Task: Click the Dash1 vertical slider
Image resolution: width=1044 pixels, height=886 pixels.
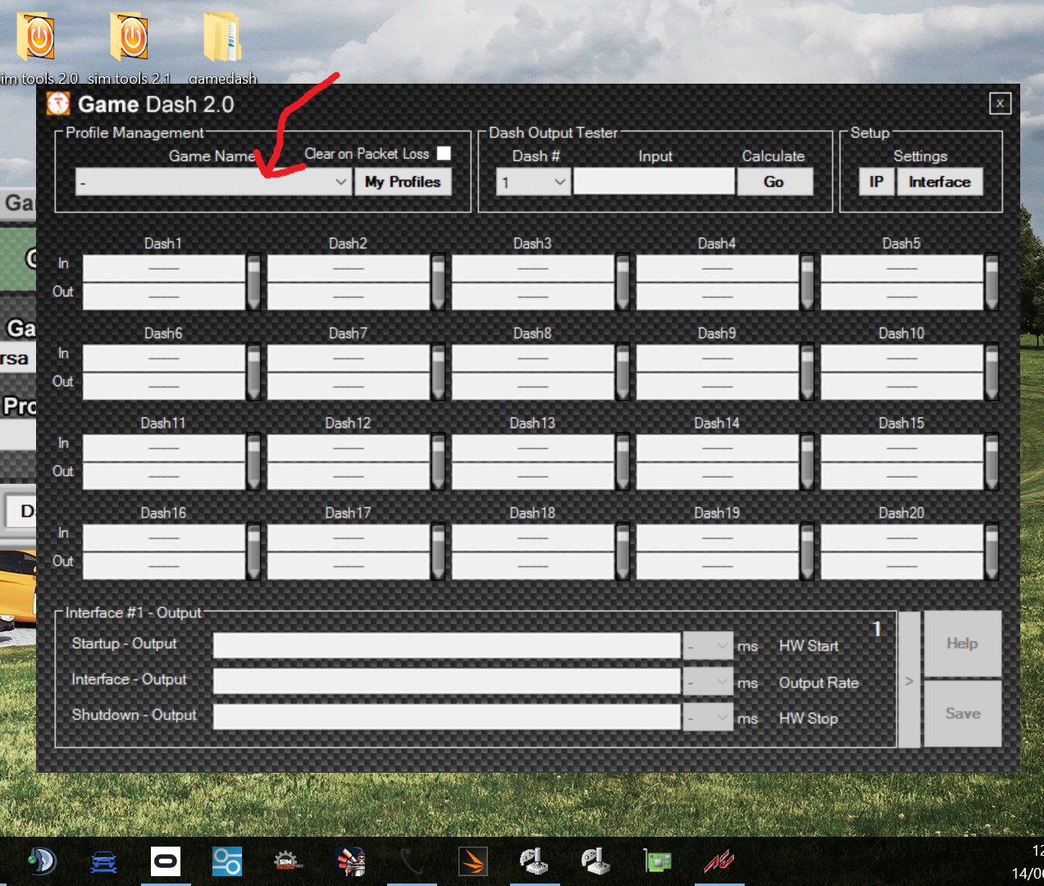Action: click(253, 282)
